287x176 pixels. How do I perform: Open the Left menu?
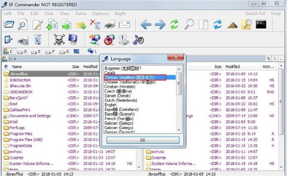click(8, 13)
